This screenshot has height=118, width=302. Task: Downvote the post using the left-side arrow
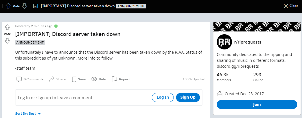coord(7,41)
